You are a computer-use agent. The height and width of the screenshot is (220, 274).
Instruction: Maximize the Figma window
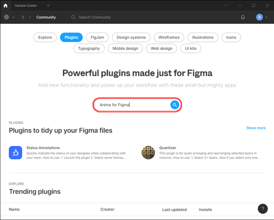tap(254, 6)
